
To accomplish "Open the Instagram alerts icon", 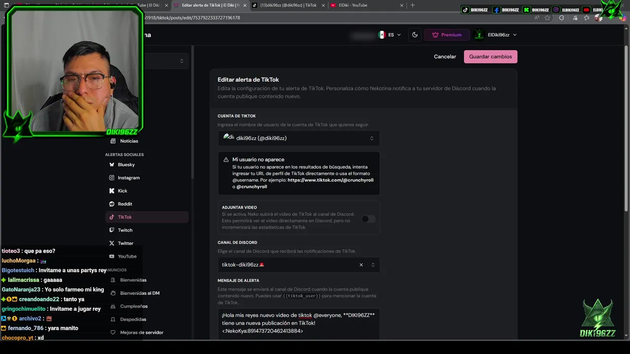I will tap(112, 177).
